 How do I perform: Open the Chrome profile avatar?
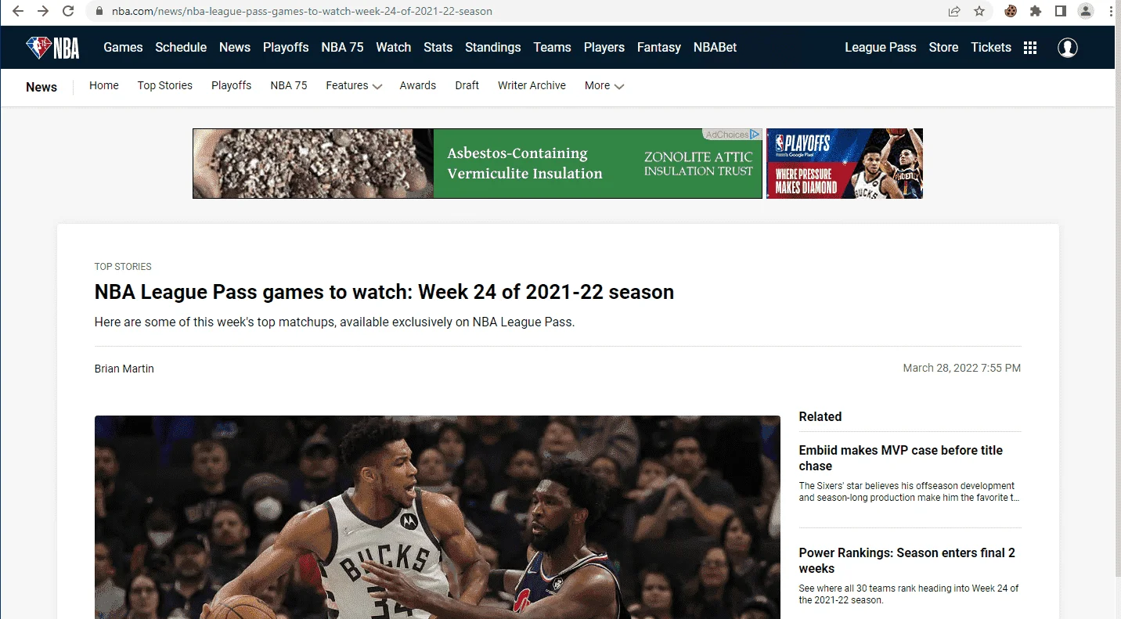pyautogui.click(x=1086, y=11)
